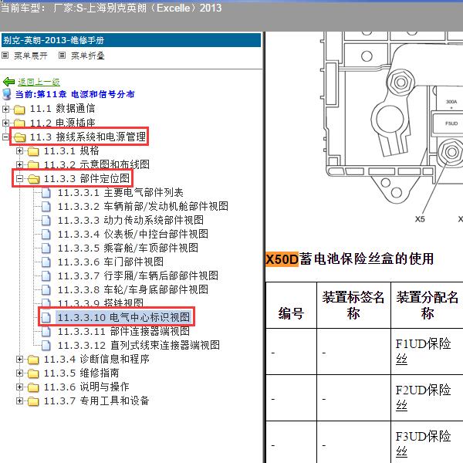Click the F2UD保险丝 table cell
Viewport: 463px width, 463px height.
[427, 397]
